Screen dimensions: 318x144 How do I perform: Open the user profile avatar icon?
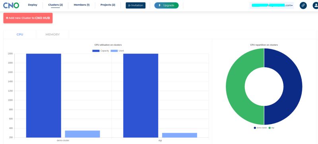coord(316,6)
